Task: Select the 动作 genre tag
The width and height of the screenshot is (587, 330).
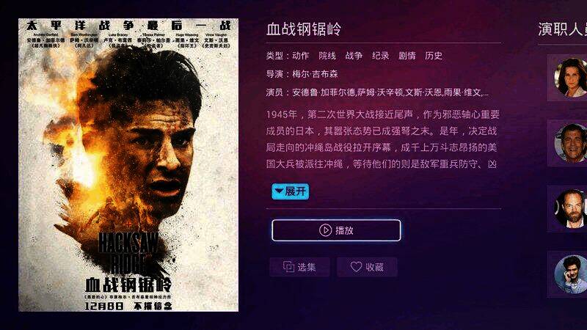Action: pyautogui.click(x=301, y=56)
